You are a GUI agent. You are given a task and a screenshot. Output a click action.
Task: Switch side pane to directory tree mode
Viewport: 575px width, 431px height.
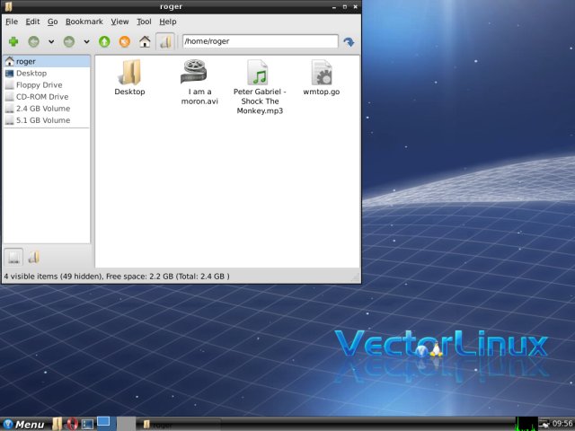click(34, 258)
